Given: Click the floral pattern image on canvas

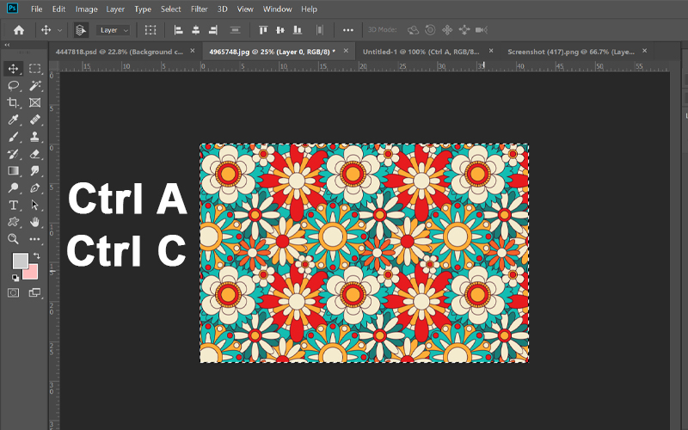Looking at the screenshot, I should [364, 253].
